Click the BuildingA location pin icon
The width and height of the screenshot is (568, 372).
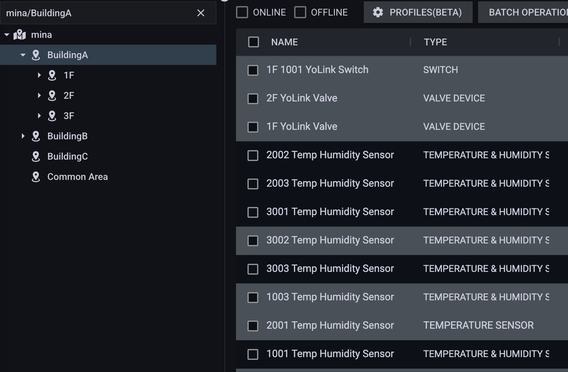36,55
